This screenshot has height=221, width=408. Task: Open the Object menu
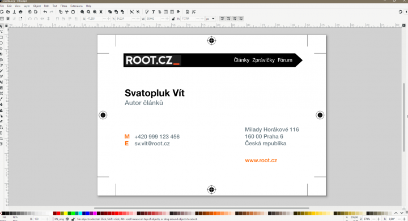point(37,6)
